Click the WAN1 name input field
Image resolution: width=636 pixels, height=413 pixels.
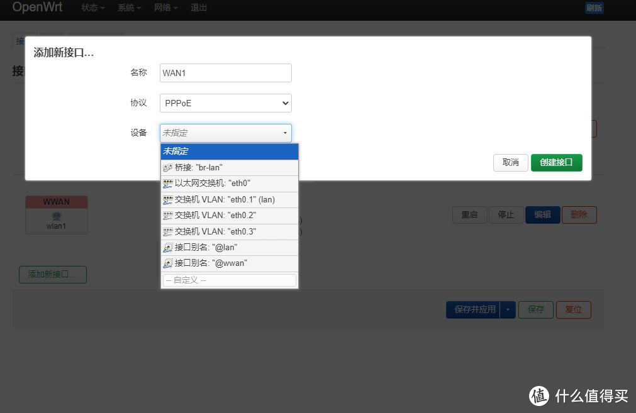[x=225, y=73]
